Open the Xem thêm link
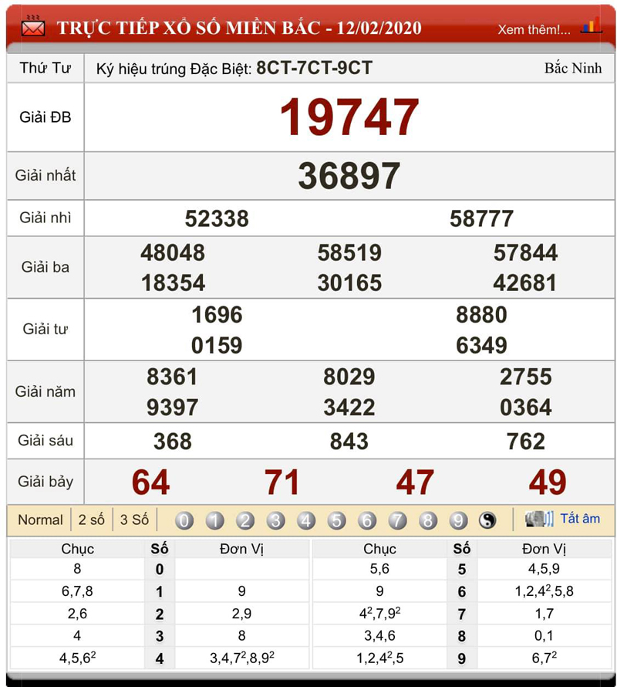Screen dimensions: 617x687 [534, 29]
